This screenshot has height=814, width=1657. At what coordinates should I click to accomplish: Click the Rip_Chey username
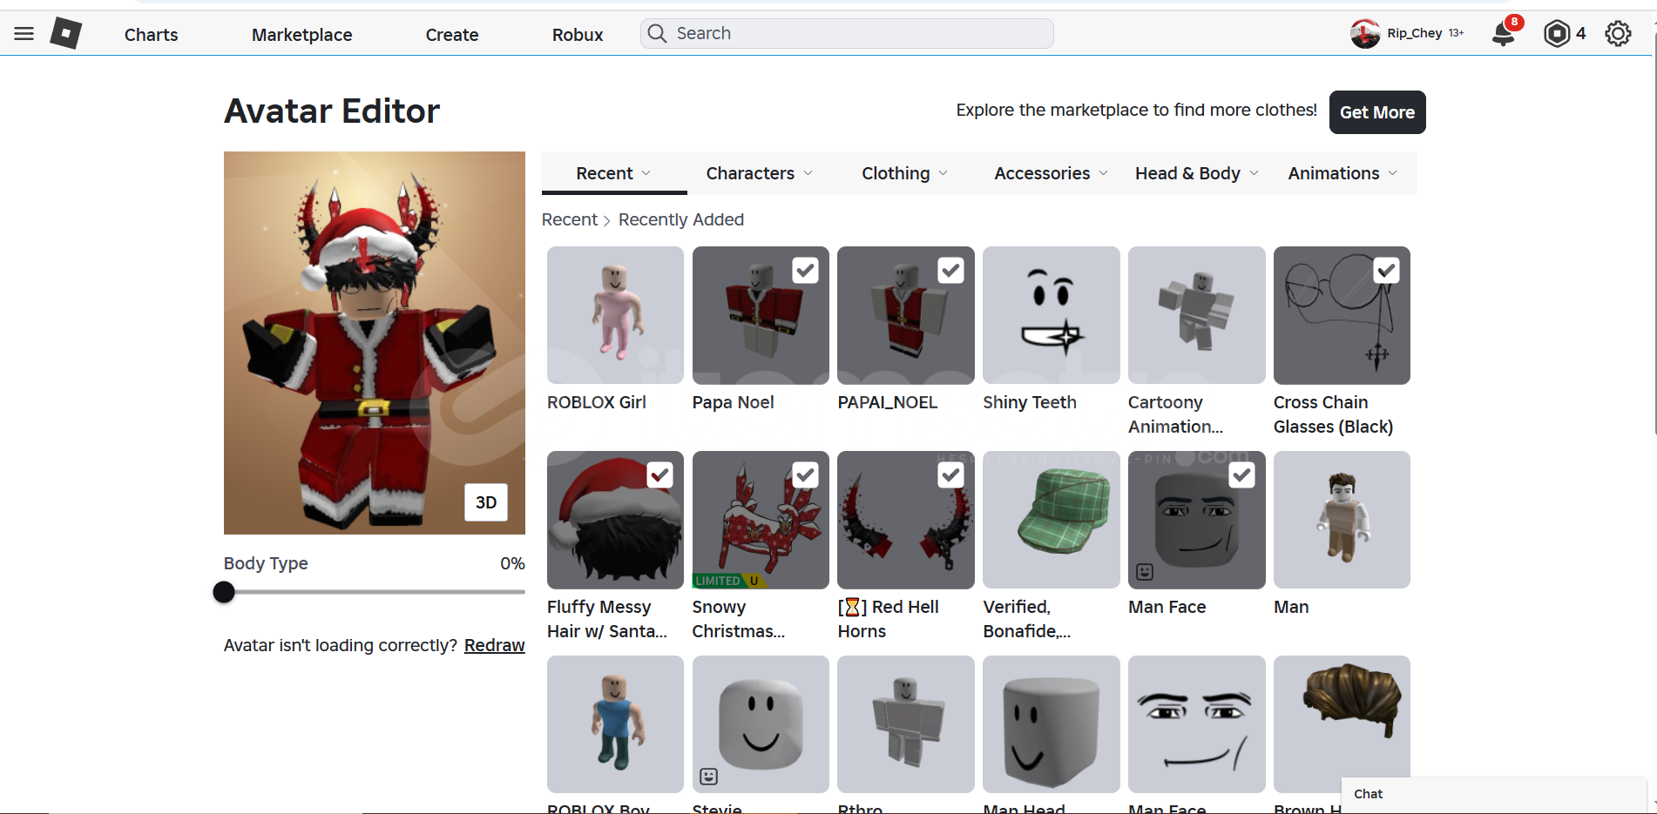pos(1415,33)
